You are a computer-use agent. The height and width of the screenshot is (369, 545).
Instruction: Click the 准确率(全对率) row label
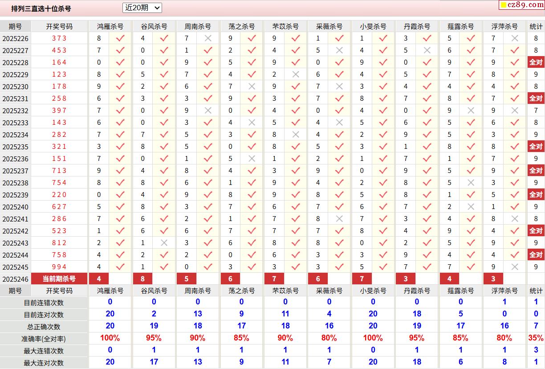click(x=44, y=339)
